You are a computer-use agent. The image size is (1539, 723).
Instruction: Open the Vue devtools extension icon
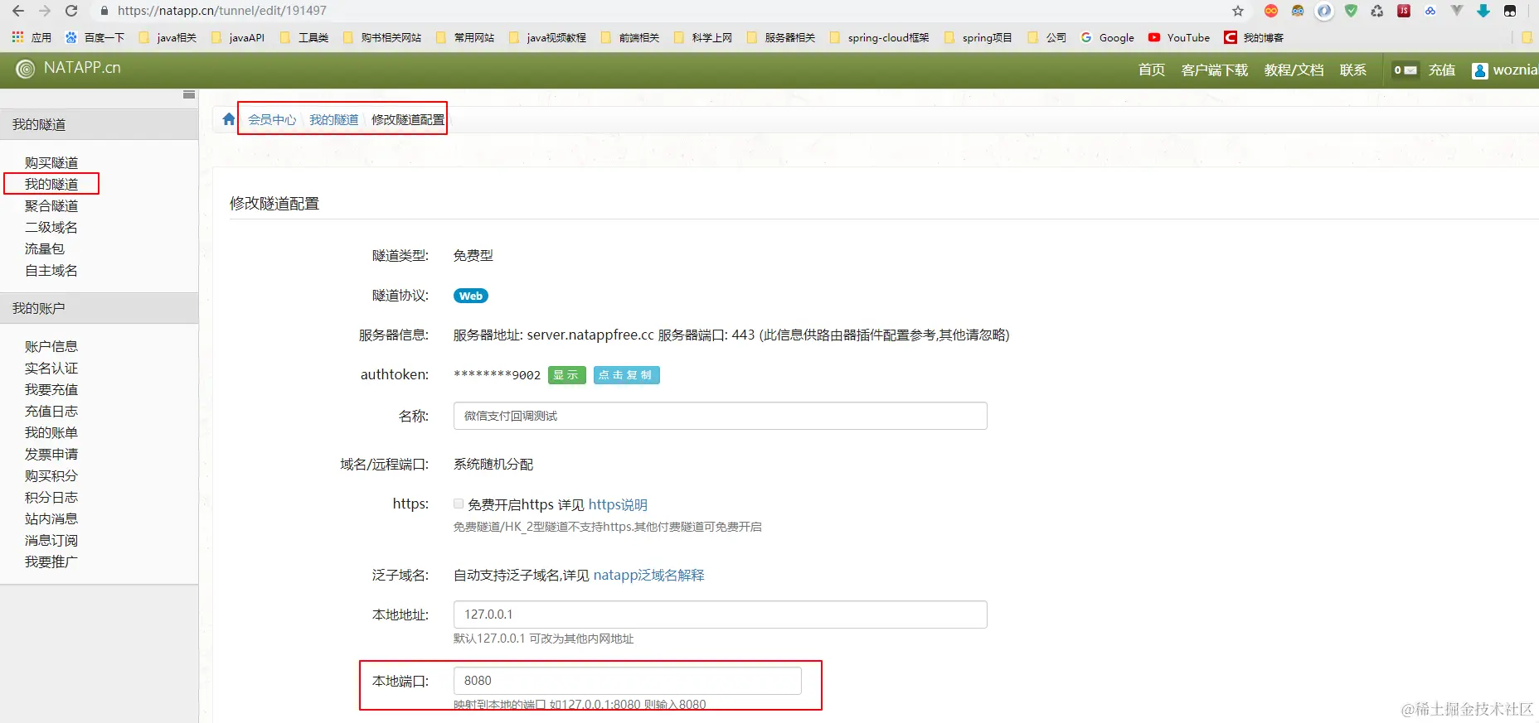(x=1457, y=11)
